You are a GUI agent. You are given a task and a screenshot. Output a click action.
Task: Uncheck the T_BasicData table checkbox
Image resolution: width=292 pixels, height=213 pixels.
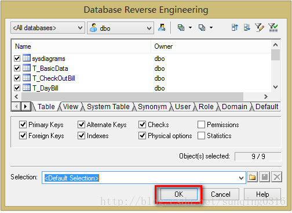17,68
